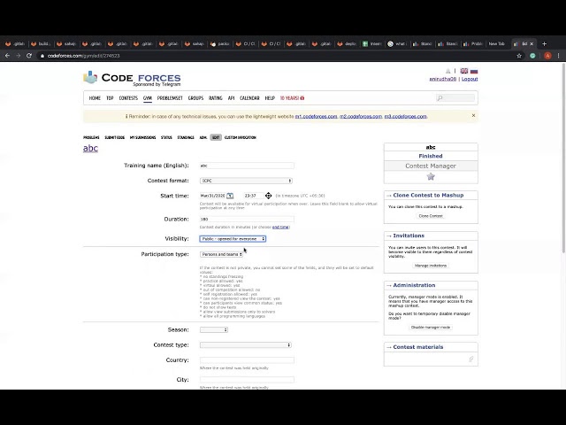Viewport: 566px width, 425px height.
Task: Focus the Country input field
Action: click(247, 360)
